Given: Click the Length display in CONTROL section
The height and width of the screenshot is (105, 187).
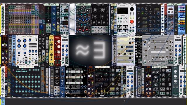Looking at the screenshot, I should (170, 9).
